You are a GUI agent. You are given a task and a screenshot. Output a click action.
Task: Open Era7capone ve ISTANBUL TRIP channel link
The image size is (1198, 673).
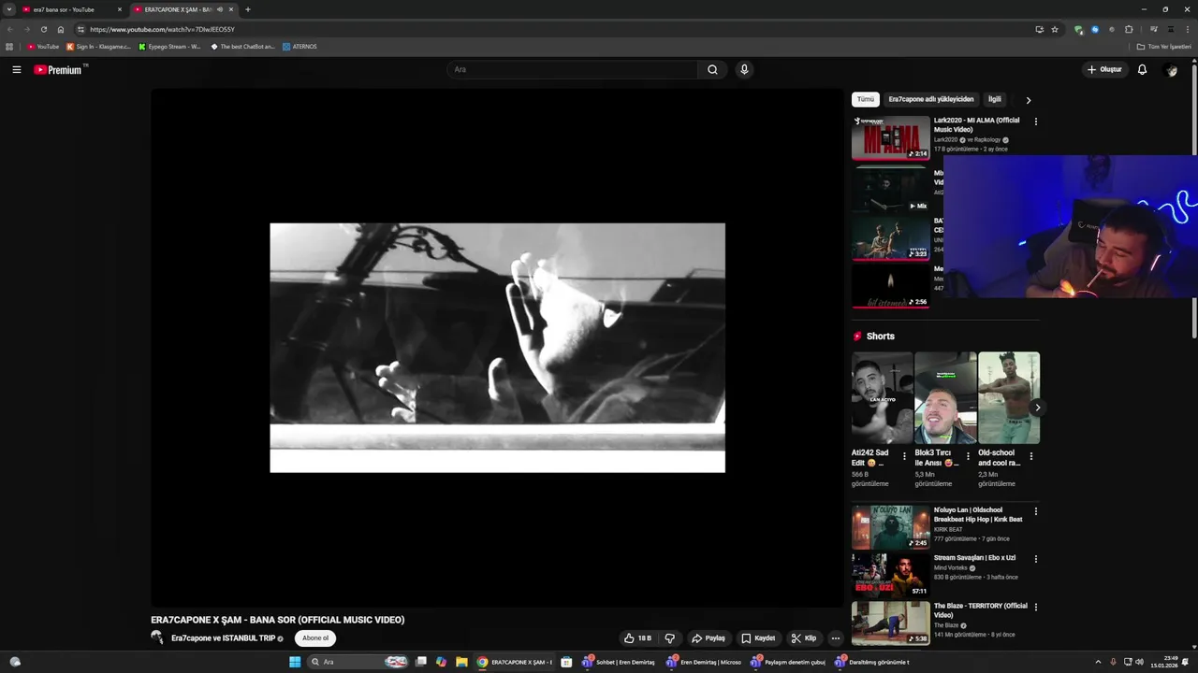[223, 638]
